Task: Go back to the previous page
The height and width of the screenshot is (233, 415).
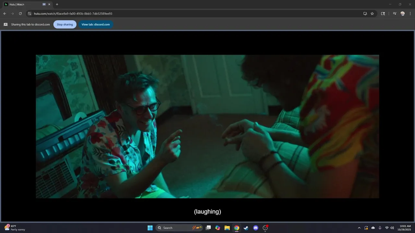Action: (x=5, y=14)
